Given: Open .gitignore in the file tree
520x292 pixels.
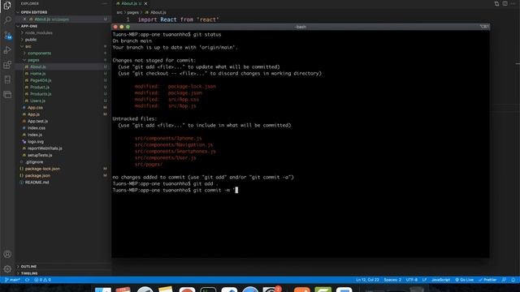Looking at the screenshot, I should tap(34, 162).
